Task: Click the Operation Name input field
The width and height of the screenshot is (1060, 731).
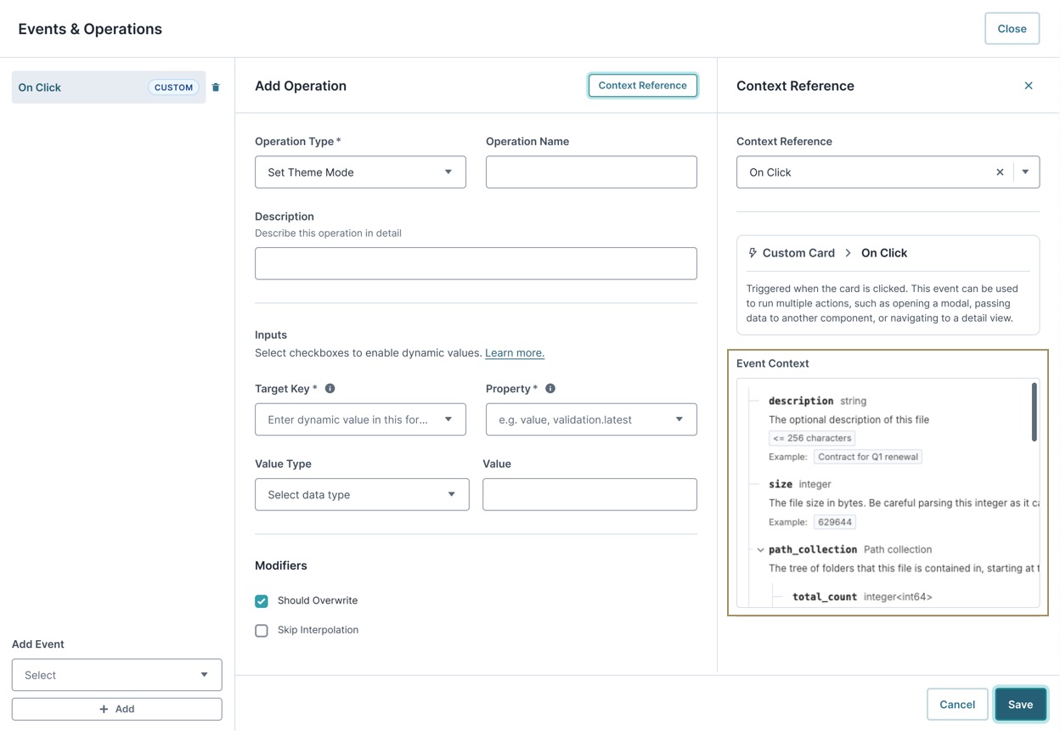Action: 591,172
